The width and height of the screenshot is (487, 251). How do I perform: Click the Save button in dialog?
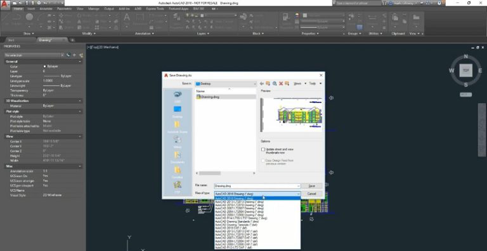(312, 186)
